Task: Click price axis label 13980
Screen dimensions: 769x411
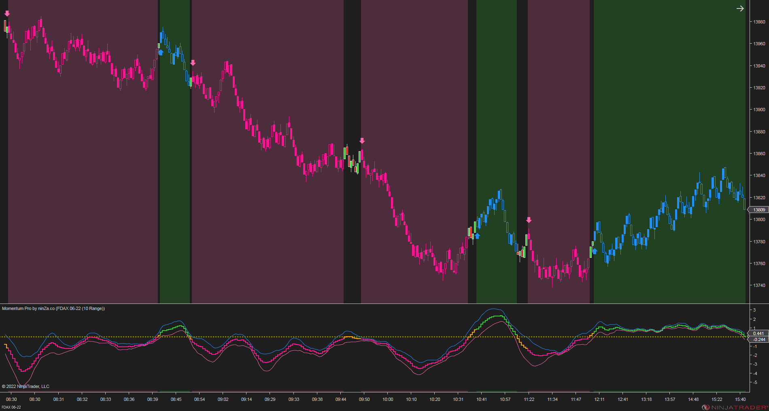Action: 759,22
